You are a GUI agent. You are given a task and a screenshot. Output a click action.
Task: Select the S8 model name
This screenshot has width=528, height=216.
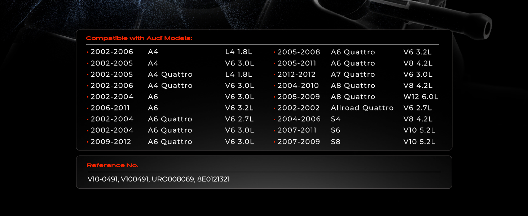tap(336, 142)
